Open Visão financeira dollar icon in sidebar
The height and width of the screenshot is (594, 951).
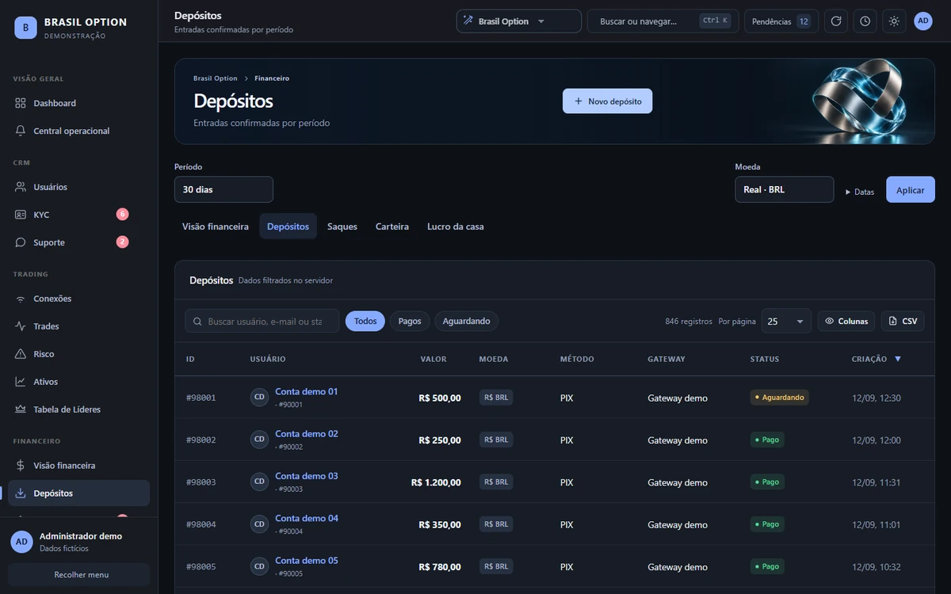point(21,466)
